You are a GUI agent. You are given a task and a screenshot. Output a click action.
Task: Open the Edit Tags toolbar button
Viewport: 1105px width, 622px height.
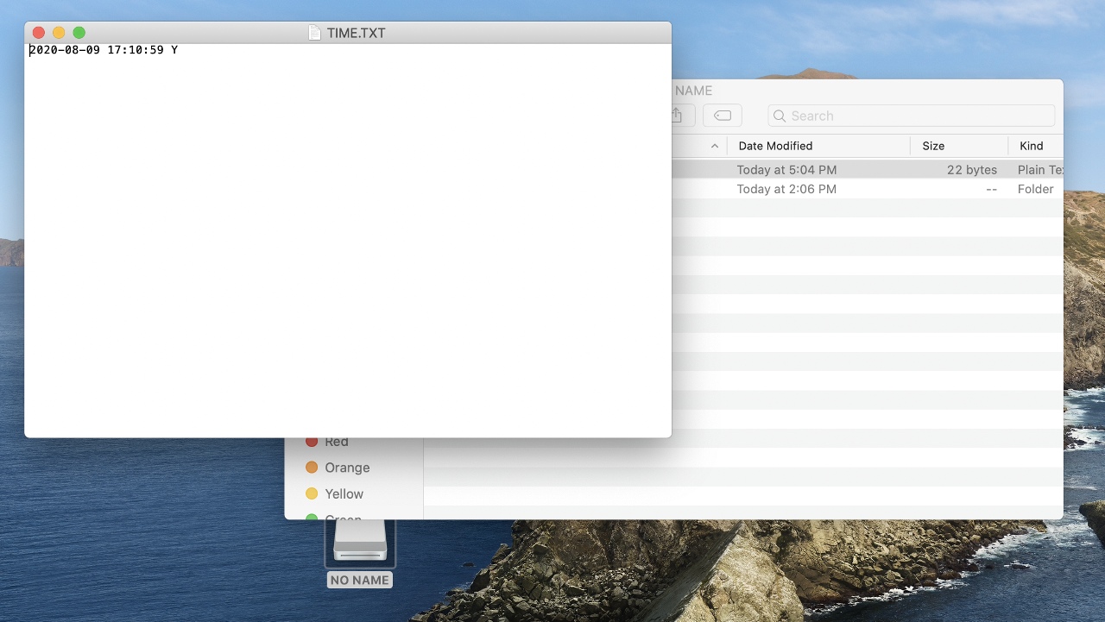[x=723, y=116]
